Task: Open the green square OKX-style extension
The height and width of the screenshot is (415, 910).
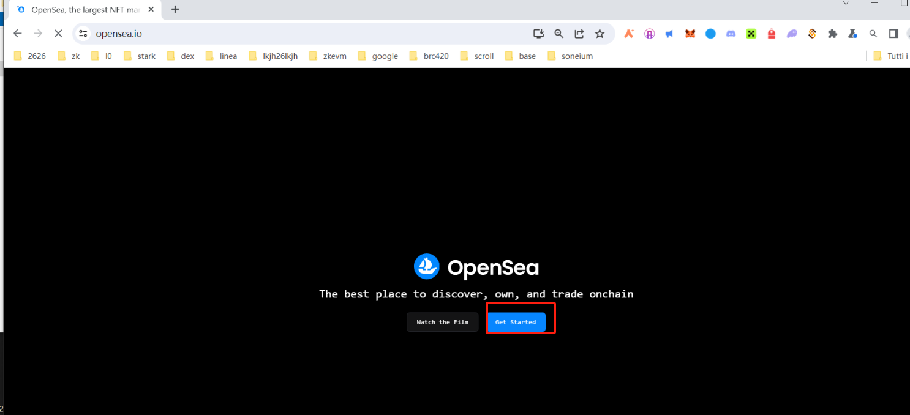Action: (x=751, y=34)
